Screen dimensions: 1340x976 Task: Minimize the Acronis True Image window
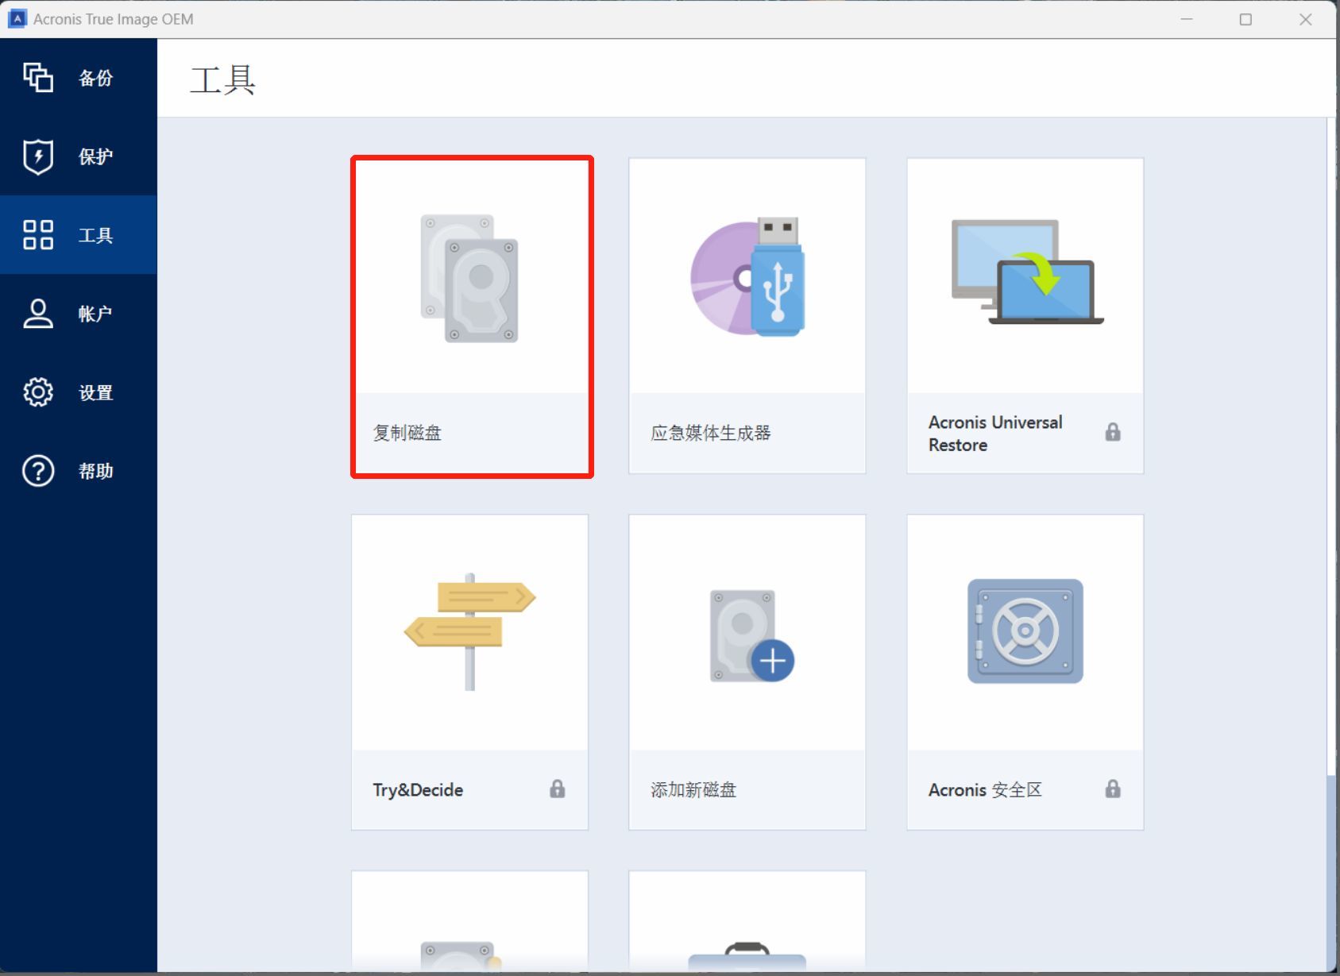(1187, 19)
